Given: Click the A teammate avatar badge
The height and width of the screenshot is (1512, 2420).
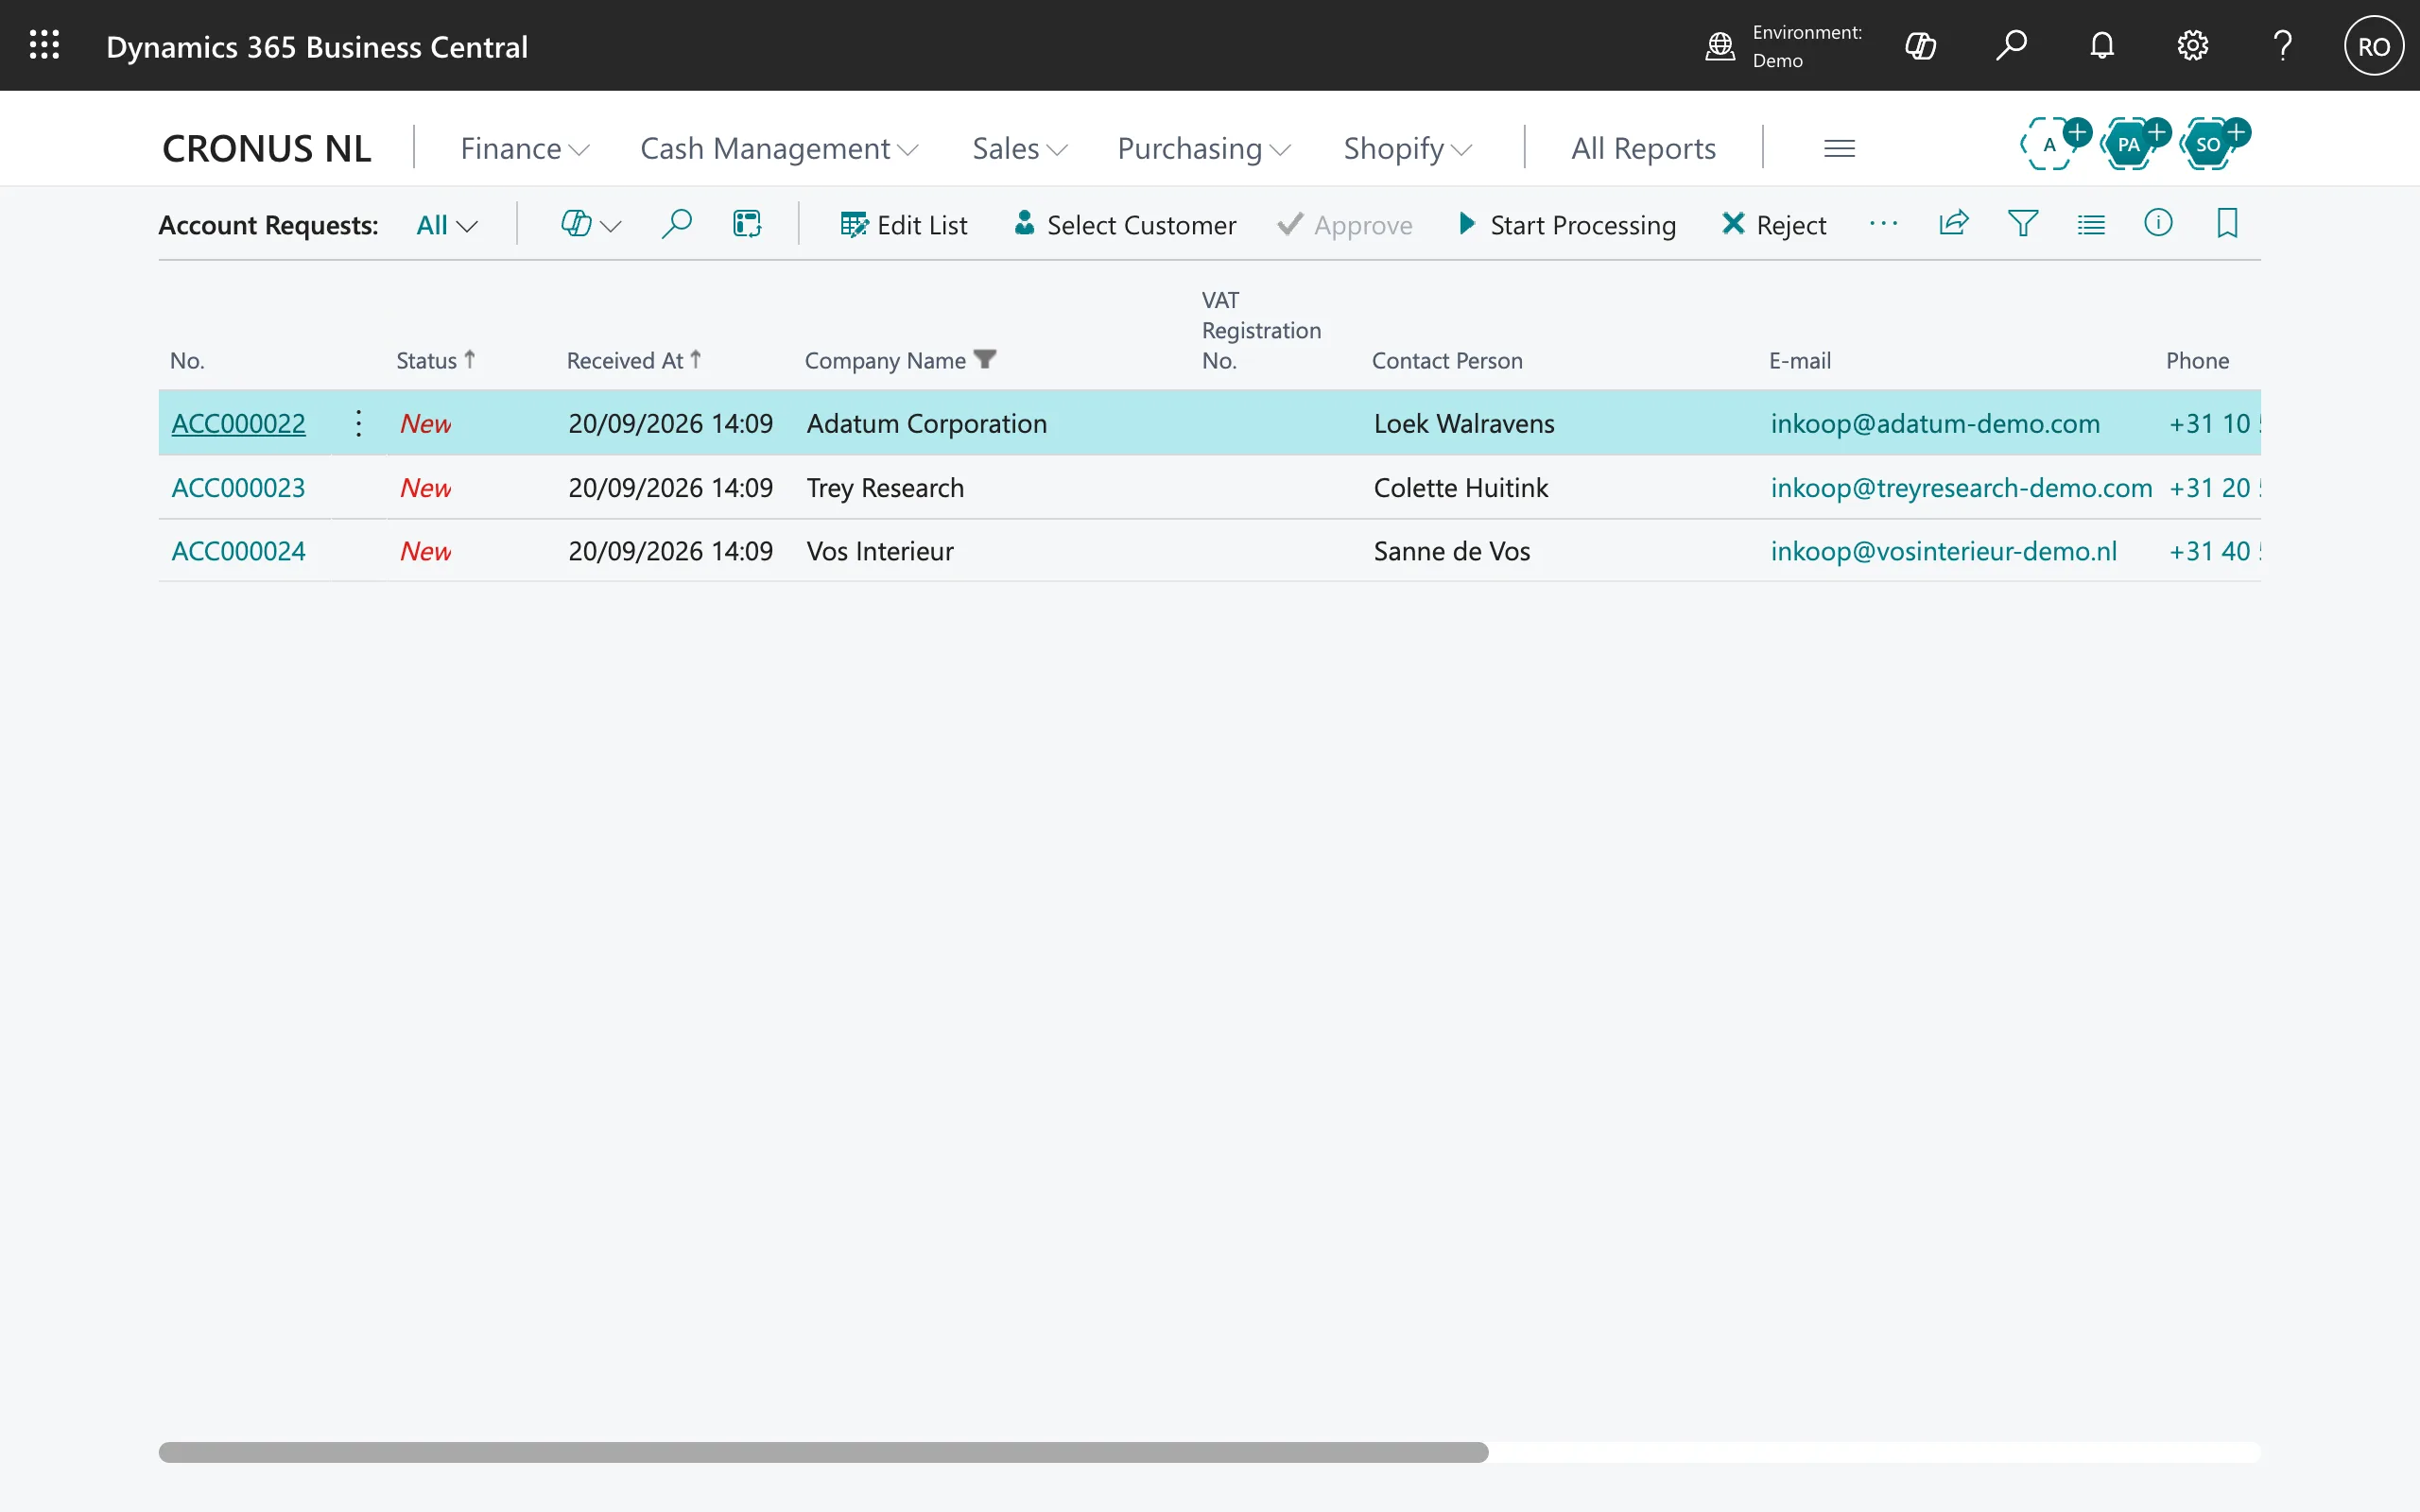Looking at the screenshot, I should click(x=2052, y=144).
